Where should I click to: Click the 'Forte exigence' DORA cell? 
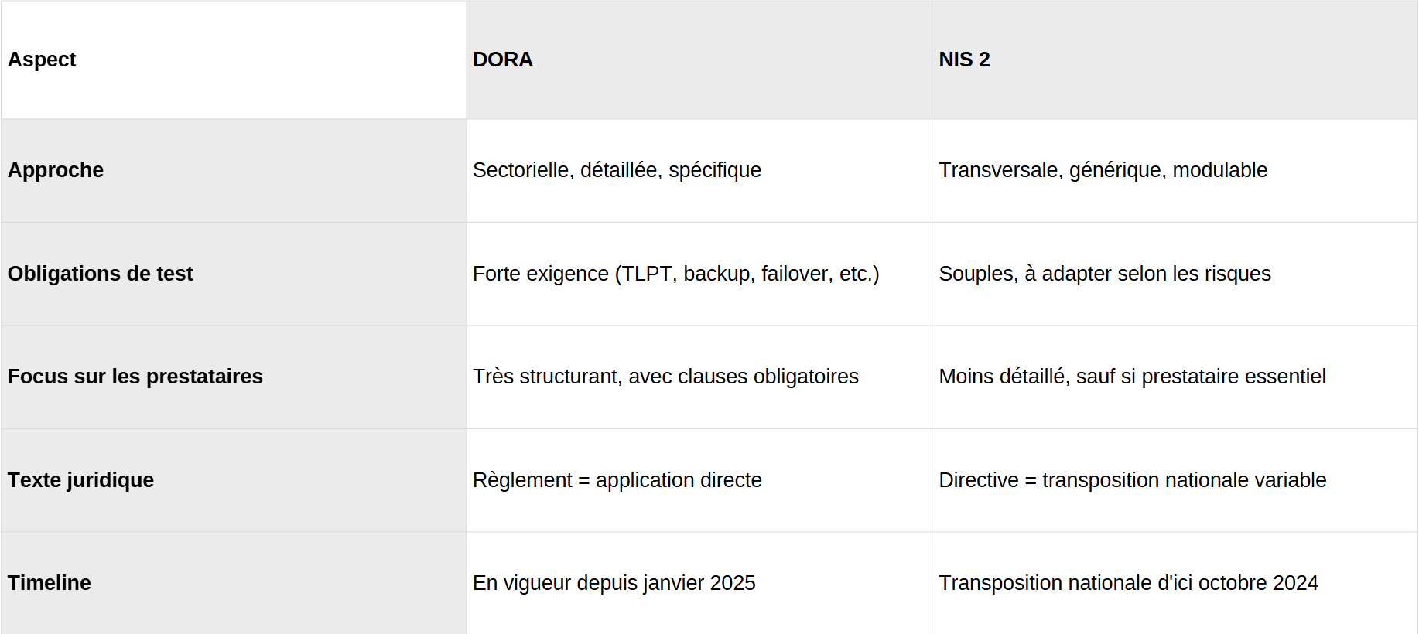[x=675, y=274]
